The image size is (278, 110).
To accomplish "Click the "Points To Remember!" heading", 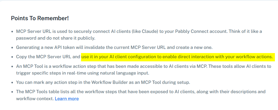I will [x=40, y=18].
